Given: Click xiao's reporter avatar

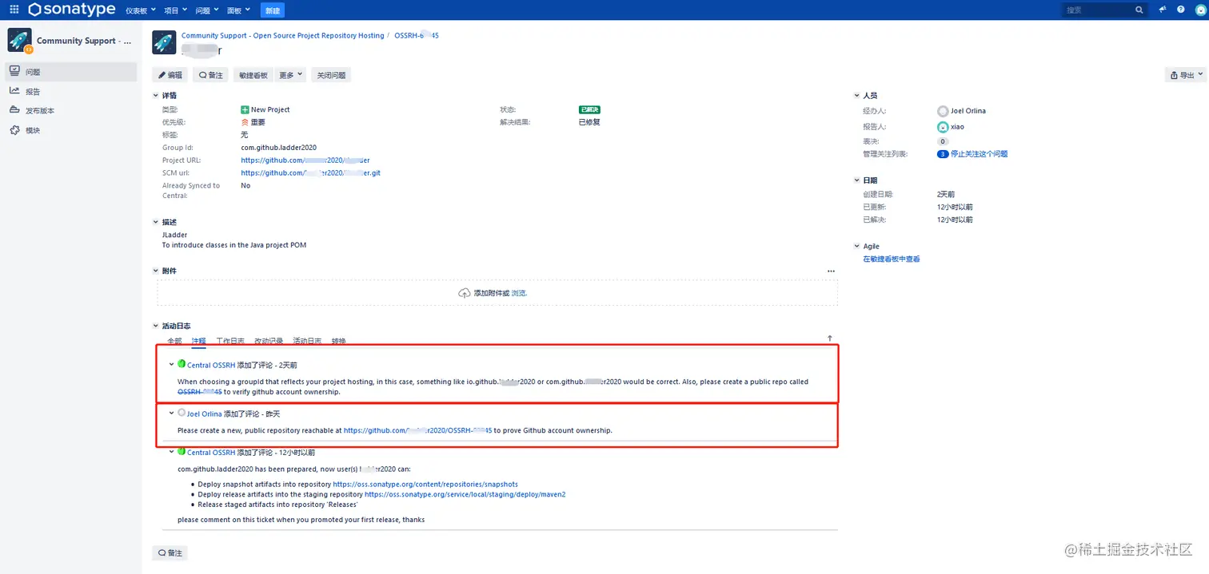Looking at the screenshot, I should (x=943, y=126).
